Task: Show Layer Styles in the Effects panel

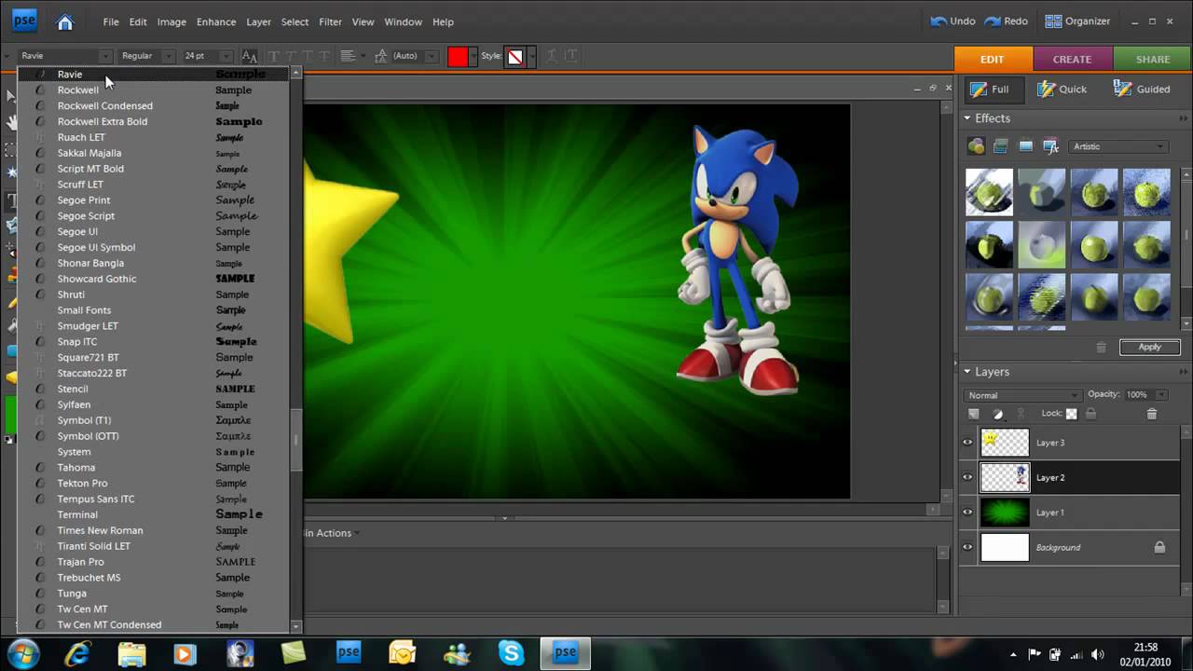Action: pos(1001,146)
